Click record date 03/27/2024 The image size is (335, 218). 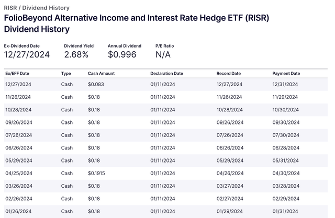[x=230, y=186]
